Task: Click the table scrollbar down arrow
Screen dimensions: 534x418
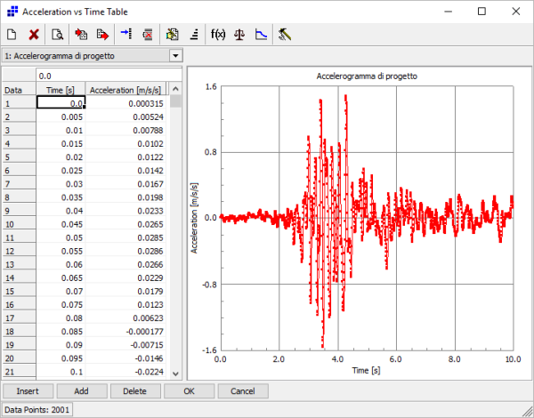Action: coord(174,374)
